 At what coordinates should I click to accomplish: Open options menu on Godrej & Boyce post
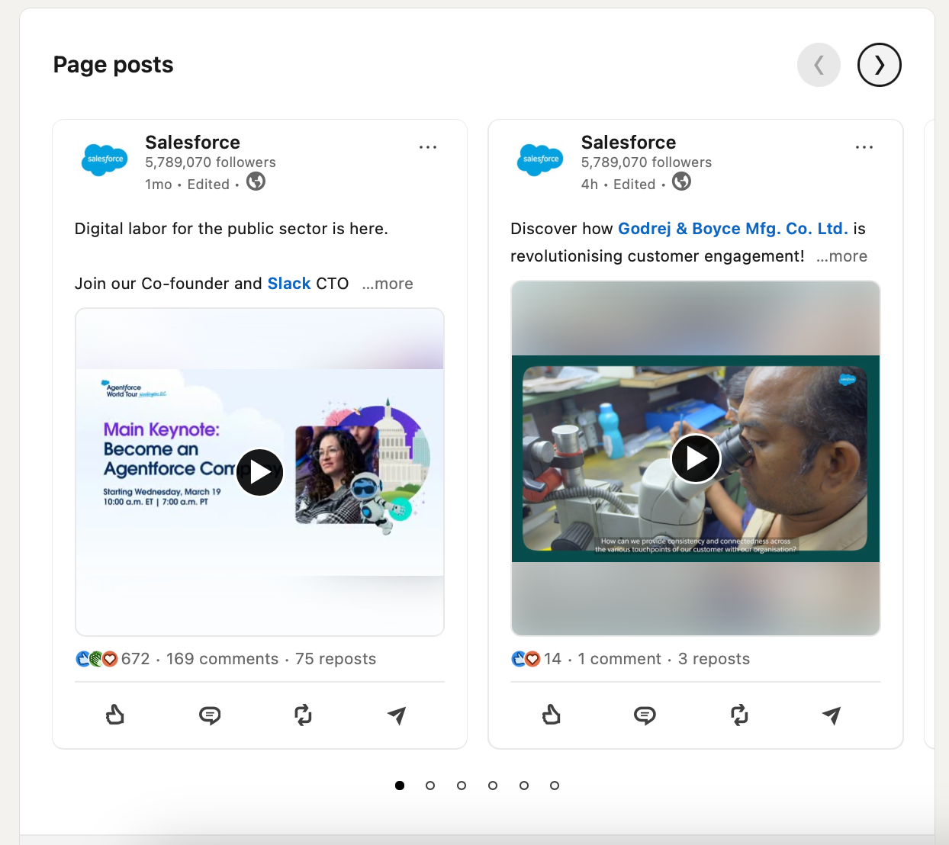click(864, 146)
